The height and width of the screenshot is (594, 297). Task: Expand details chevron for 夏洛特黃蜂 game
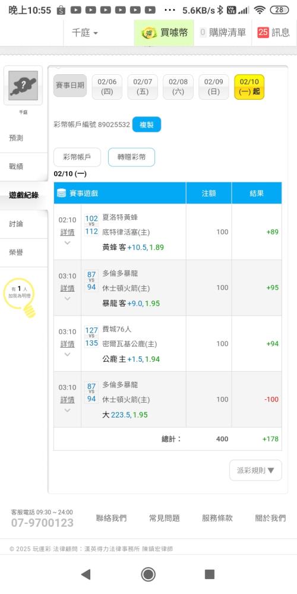pyautogui.click(x=67, y=243)
